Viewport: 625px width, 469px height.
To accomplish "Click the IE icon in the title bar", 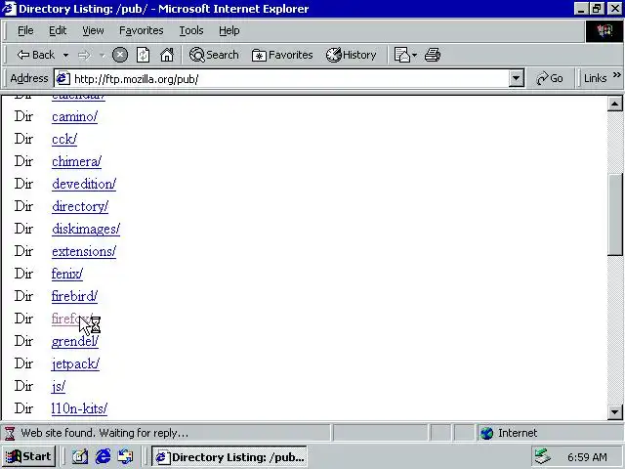I will pos(9,9).
